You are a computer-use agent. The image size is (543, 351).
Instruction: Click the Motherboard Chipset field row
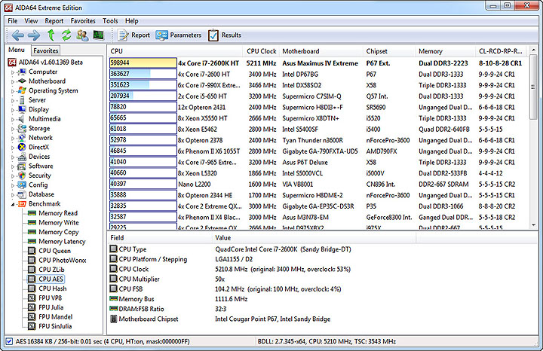click(x=263, y=319)
